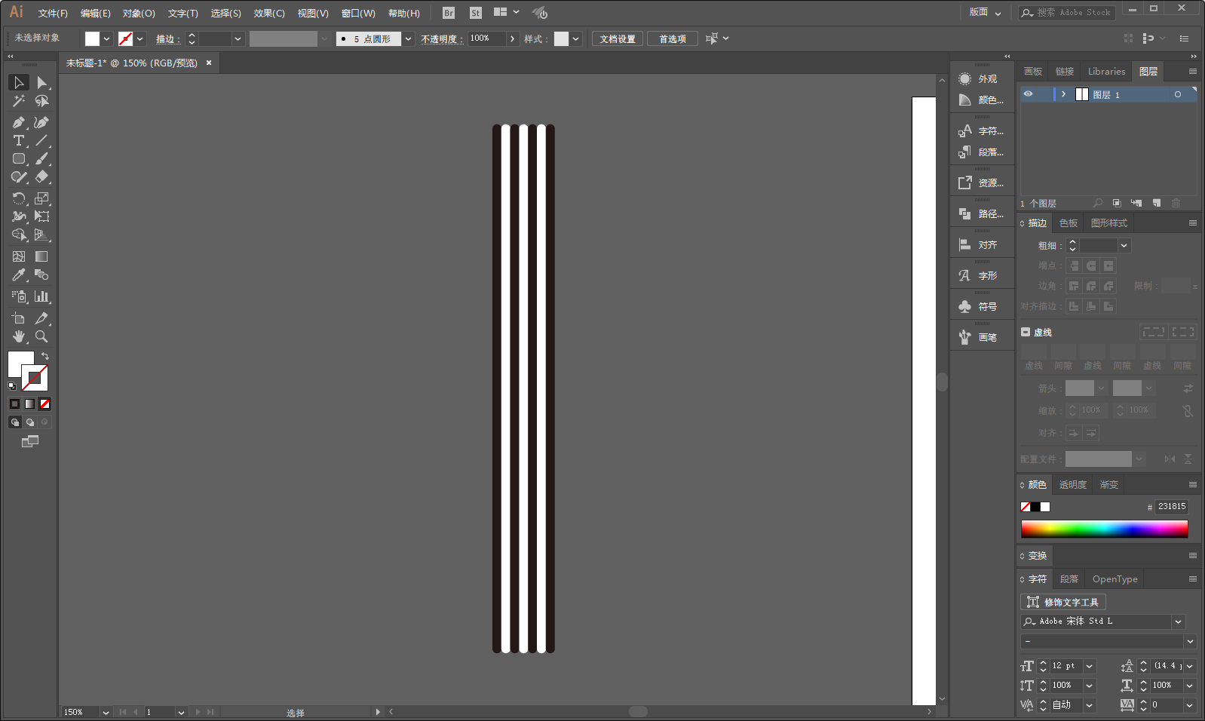Open the stroke weight 粗细 dropdown
The width and height of the screenshot is (1205, 721).
point(1124,245)
